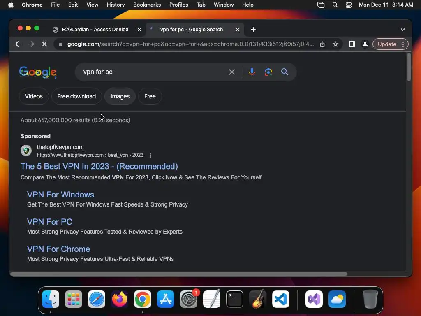Launch Safari from the Dock
421x316 pixels.
click(x=97, y=299)
